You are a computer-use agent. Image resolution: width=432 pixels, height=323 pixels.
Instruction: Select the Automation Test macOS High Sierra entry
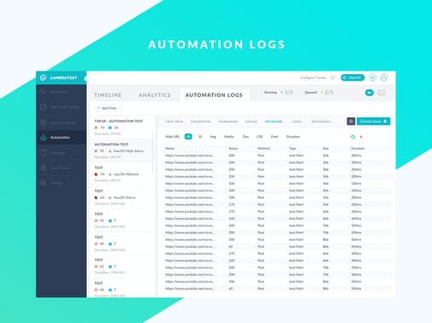(x=121, y=150)
